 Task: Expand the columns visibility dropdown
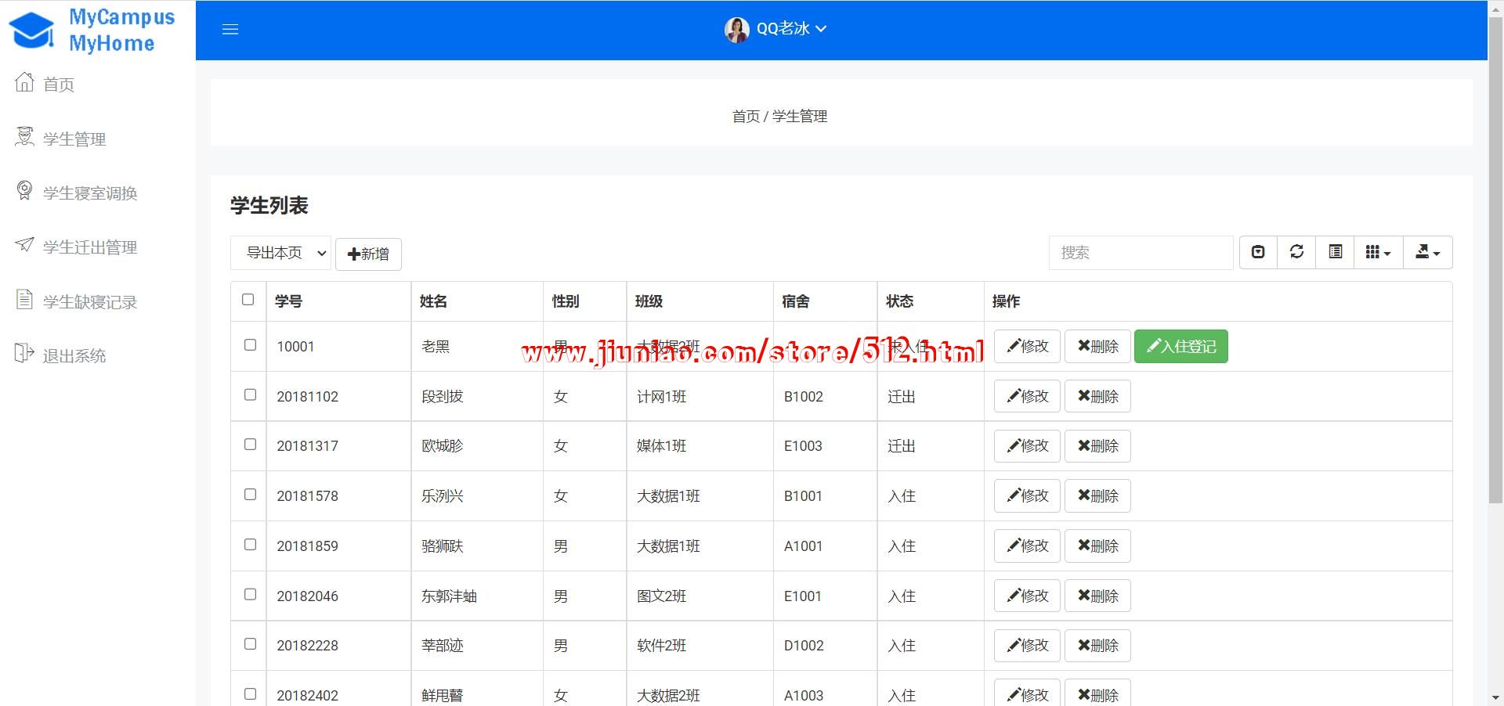(x=1378, y=252)
